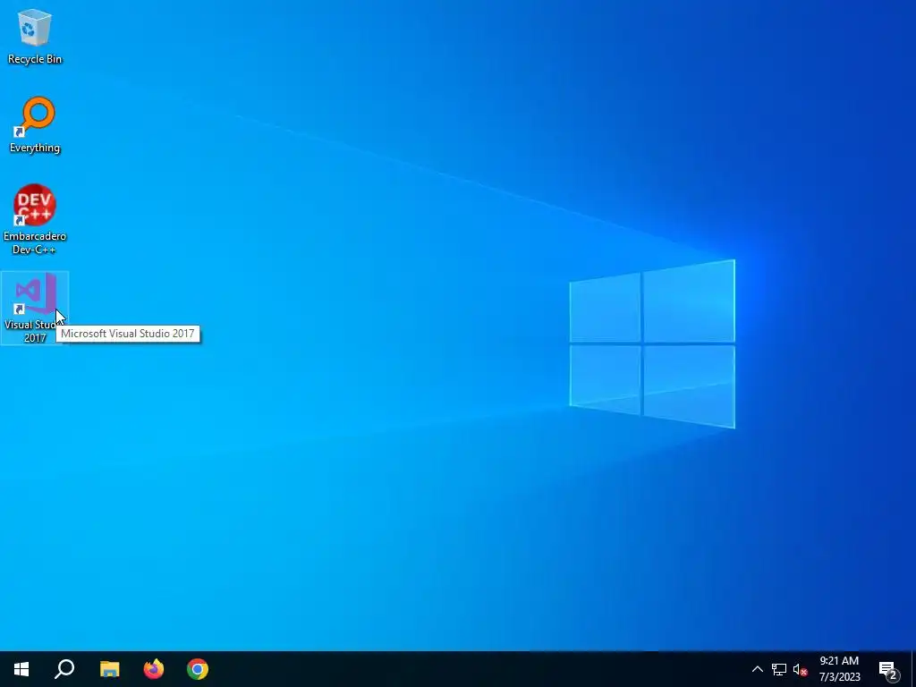Open the Windows Start menu
Screen dimensions: 916x687
coord(21,669)
